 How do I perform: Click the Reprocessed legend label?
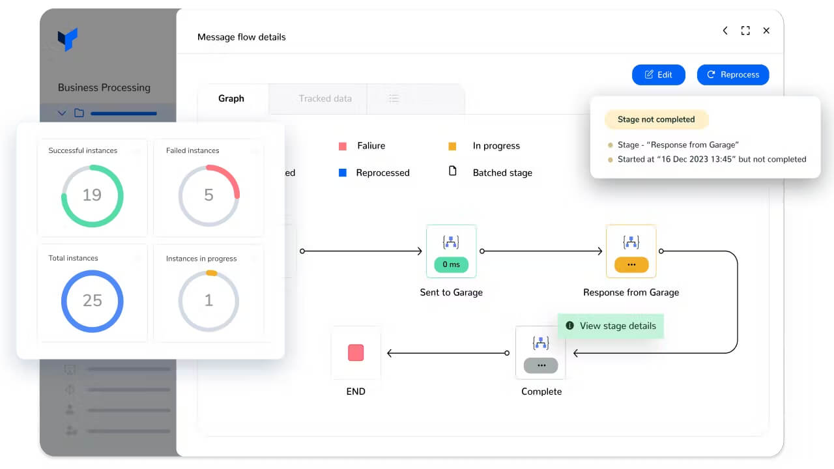[382, 173]
